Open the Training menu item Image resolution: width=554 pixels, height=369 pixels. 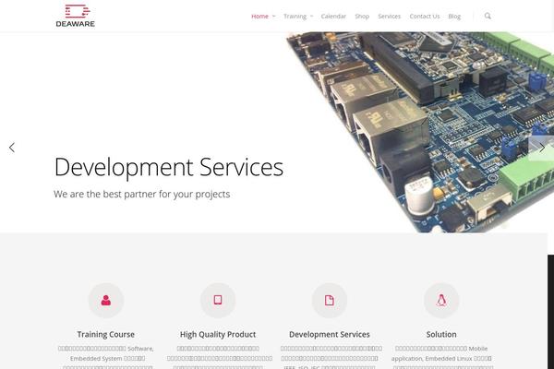coord(295,17)
